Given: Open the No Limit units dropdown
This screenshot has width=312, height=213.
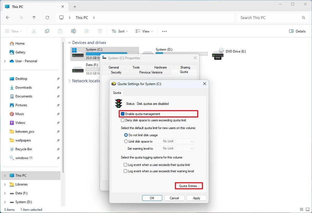Looking at the screenshot, I should point(185,141).
